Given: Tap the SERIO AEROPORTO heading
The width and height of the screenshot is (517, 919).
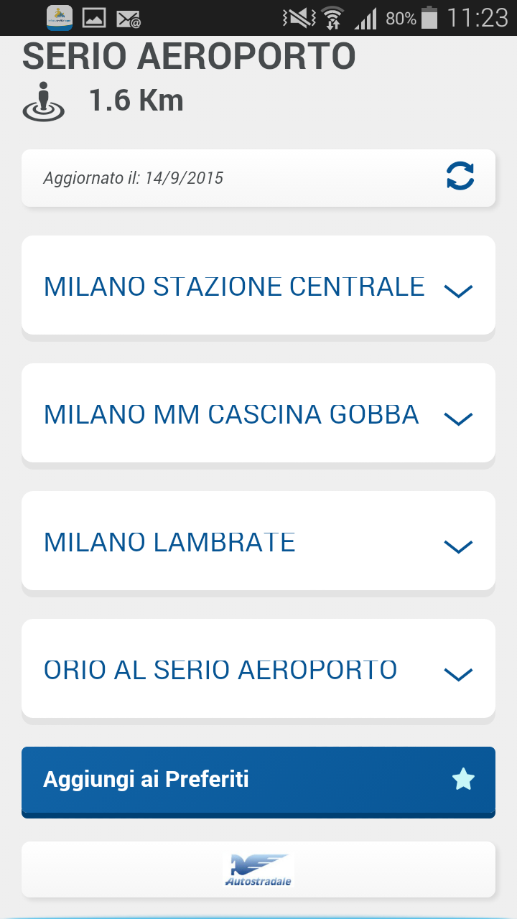Looking at the screenshot, I should coord(190,57).
